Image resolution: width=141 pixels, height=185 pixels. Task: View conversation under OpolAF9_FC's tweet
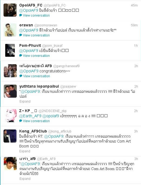36,16
